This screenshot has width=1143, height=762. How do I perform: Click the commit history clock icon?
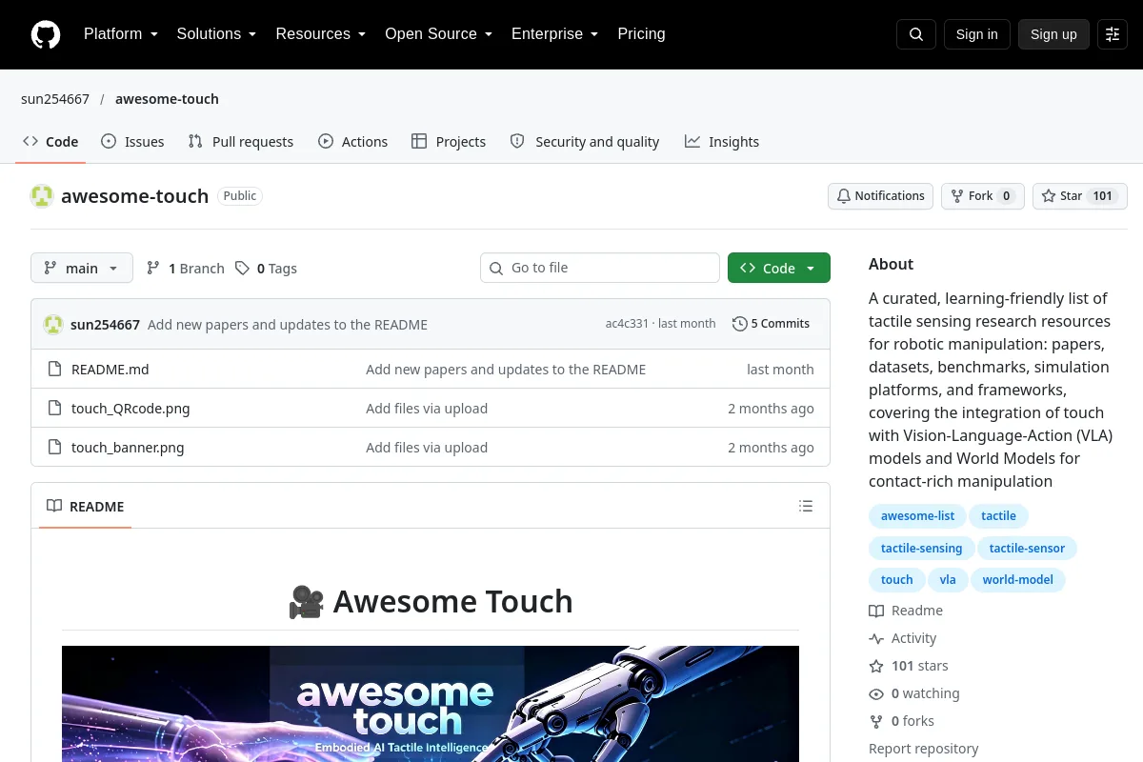click(x=739, y=324)
